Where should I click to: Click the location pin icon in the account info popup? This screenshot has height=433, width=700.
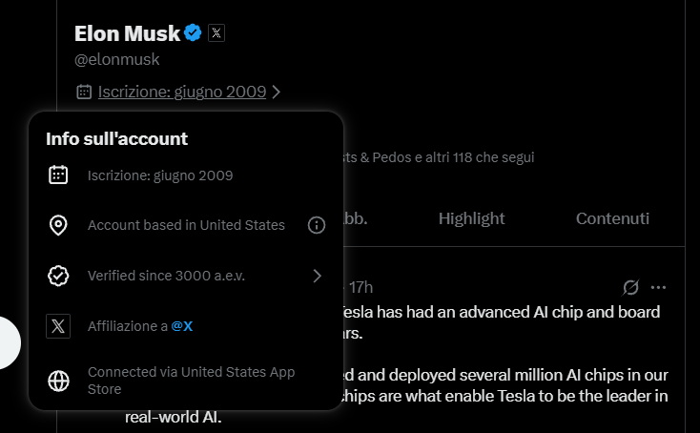(x=58, y=225)
